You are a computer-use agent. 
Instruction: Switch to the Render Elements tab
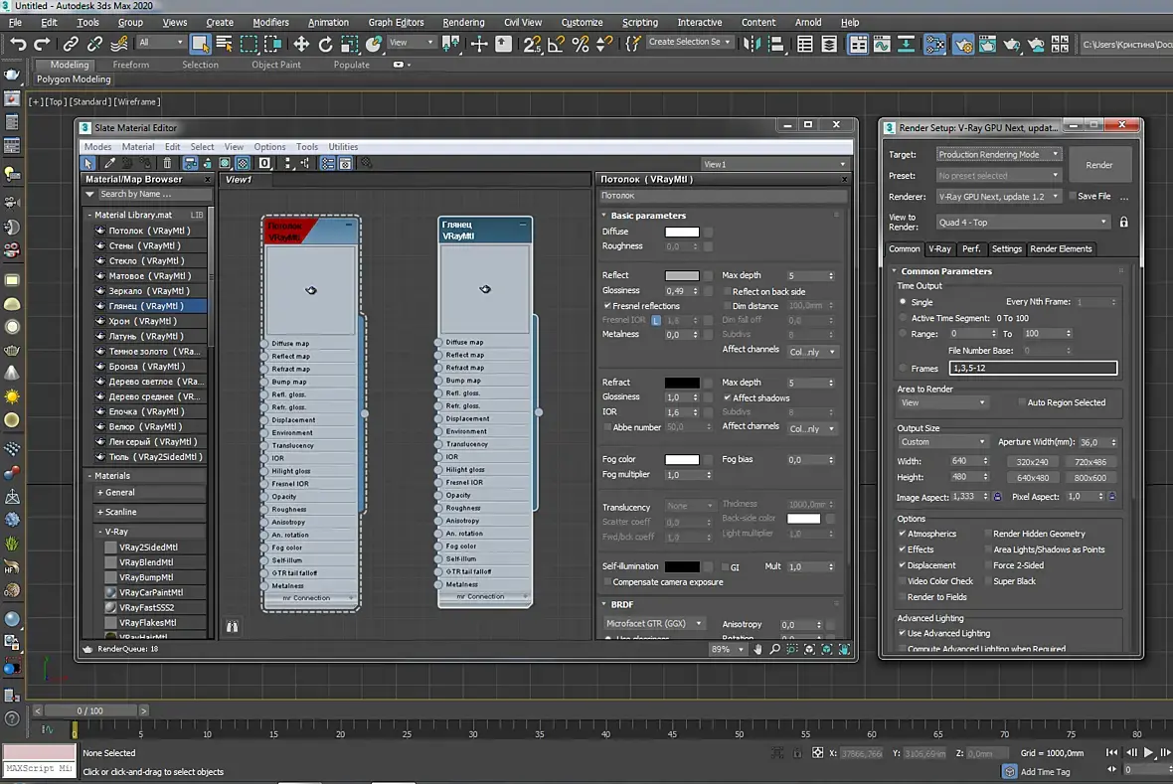[x=1060, y=249]
